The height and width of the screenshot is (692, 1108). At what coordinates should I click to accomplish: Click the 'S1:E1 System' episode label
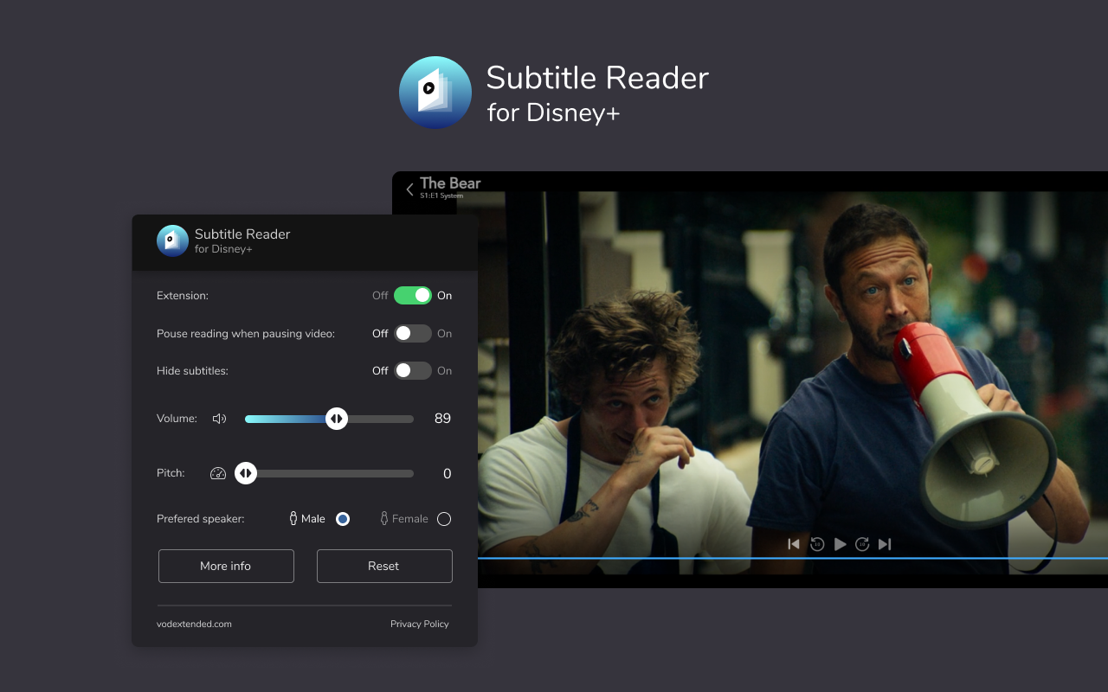[x=441, y=196]
